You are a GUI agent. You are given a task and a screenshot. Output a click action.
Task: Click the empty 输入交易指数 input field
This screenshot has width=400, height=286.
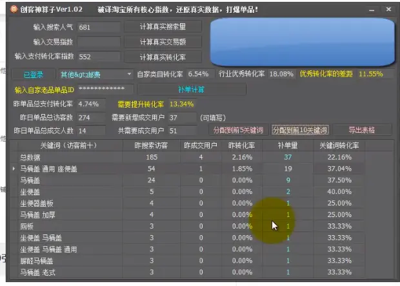coord(98,43)
